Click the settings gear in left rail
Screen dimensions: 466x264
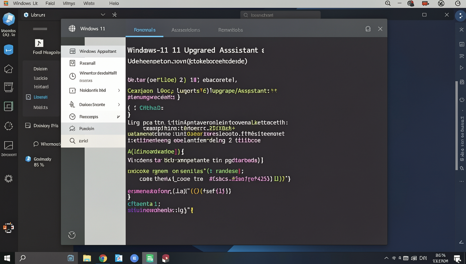coord(8,179)
